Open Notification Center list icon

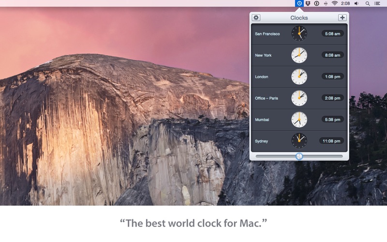point(377,3)
